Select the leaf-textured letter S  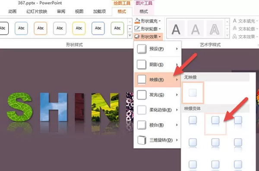(x=19, y=107)
